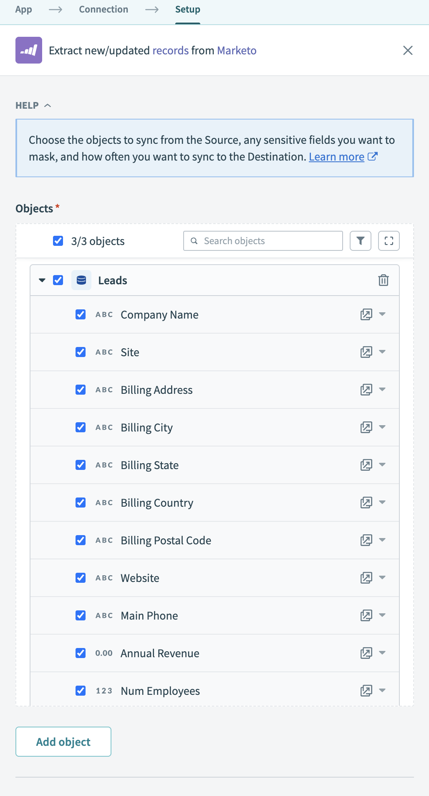Open the dropdown arrow for Billing Address
Viewport: 429px width, 796px height.
[382, 390]
